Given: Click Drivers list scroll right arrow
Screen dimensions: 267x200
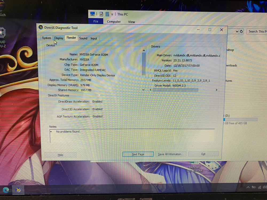Looking at the screenshot, I should coord(217,90).
